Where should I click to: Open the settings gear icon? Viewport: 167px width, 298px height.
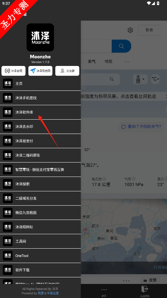130,30
